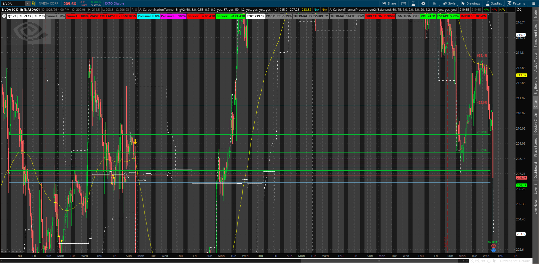Open the Level II side tab
The width and height of the screenshot is (539, 264).
536,189
